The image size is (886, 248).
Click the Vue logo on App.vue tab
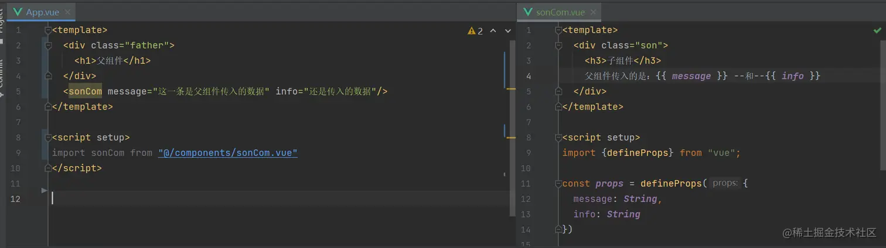[x=18, y=12]
